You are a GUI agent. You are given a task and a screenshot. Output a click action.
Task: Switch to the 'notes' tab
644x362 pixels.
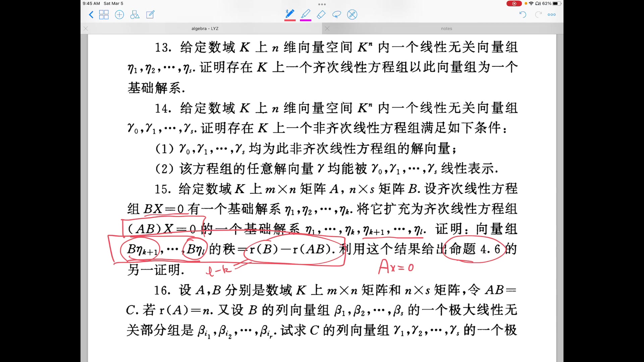[x=446, y=28]
